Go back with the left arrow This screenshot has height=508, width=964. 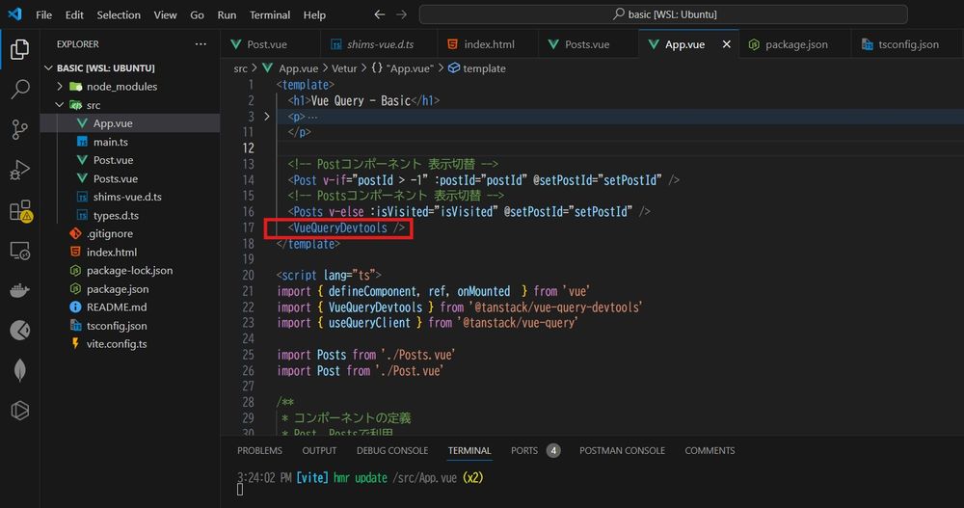click(x=379, y=14)
